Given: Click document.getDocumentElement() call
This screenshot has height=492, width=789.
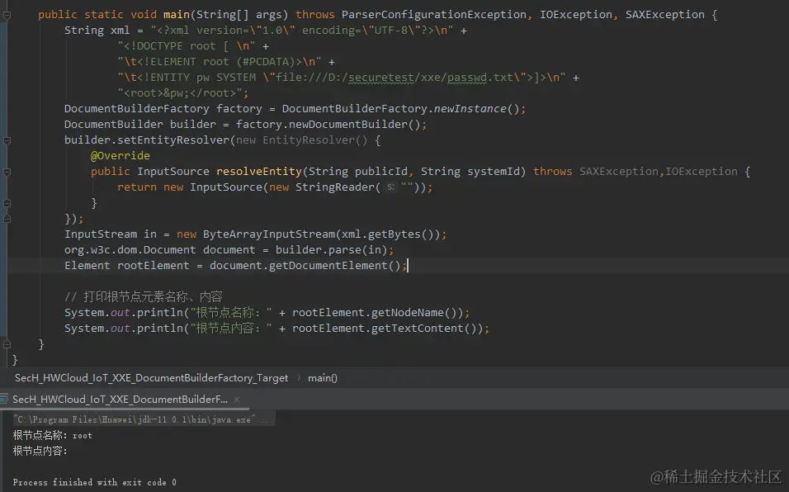Looking at the screenshot, I should coord(305,266).
